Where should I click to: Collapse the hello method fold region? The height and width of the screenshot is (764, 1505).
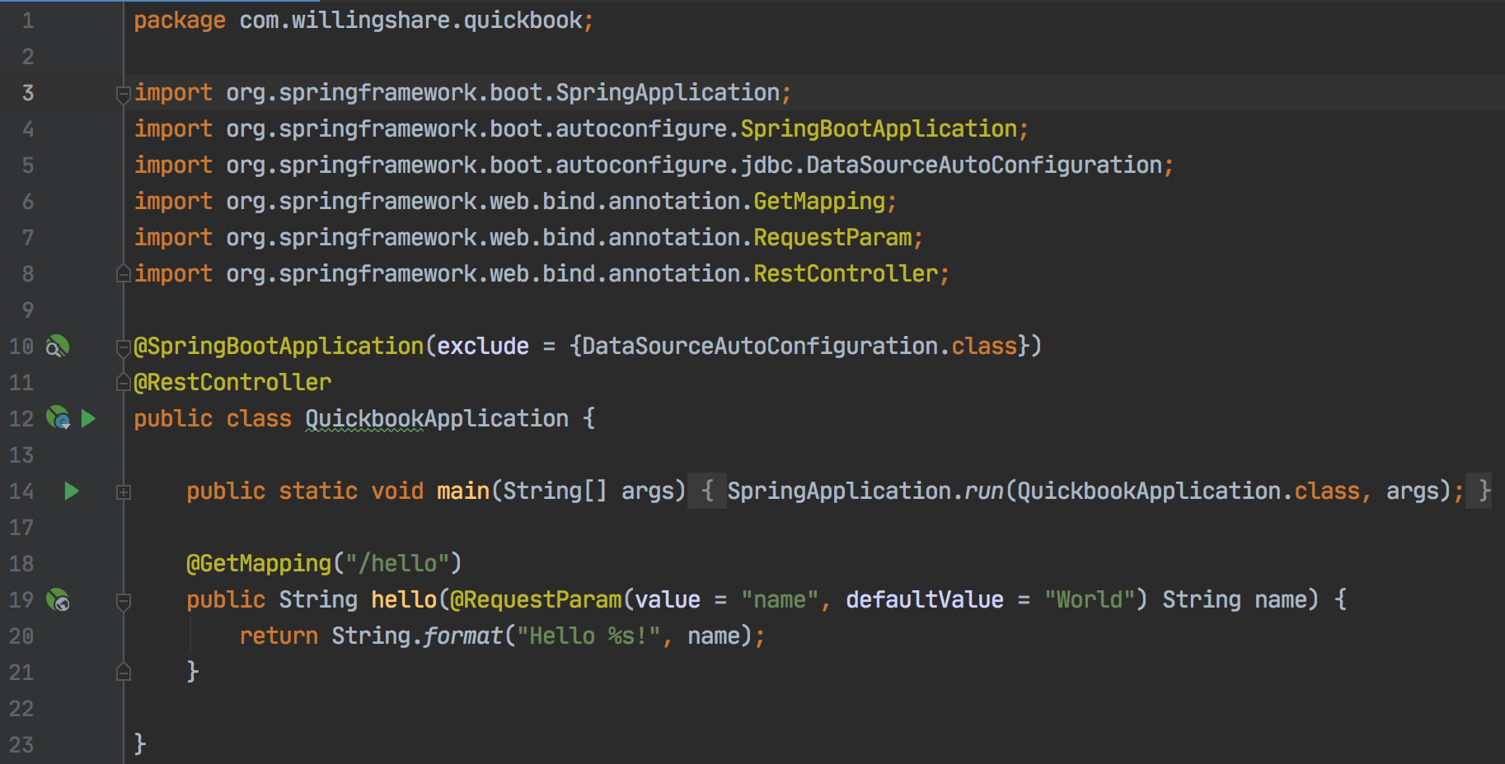click(x=124, y=601)
